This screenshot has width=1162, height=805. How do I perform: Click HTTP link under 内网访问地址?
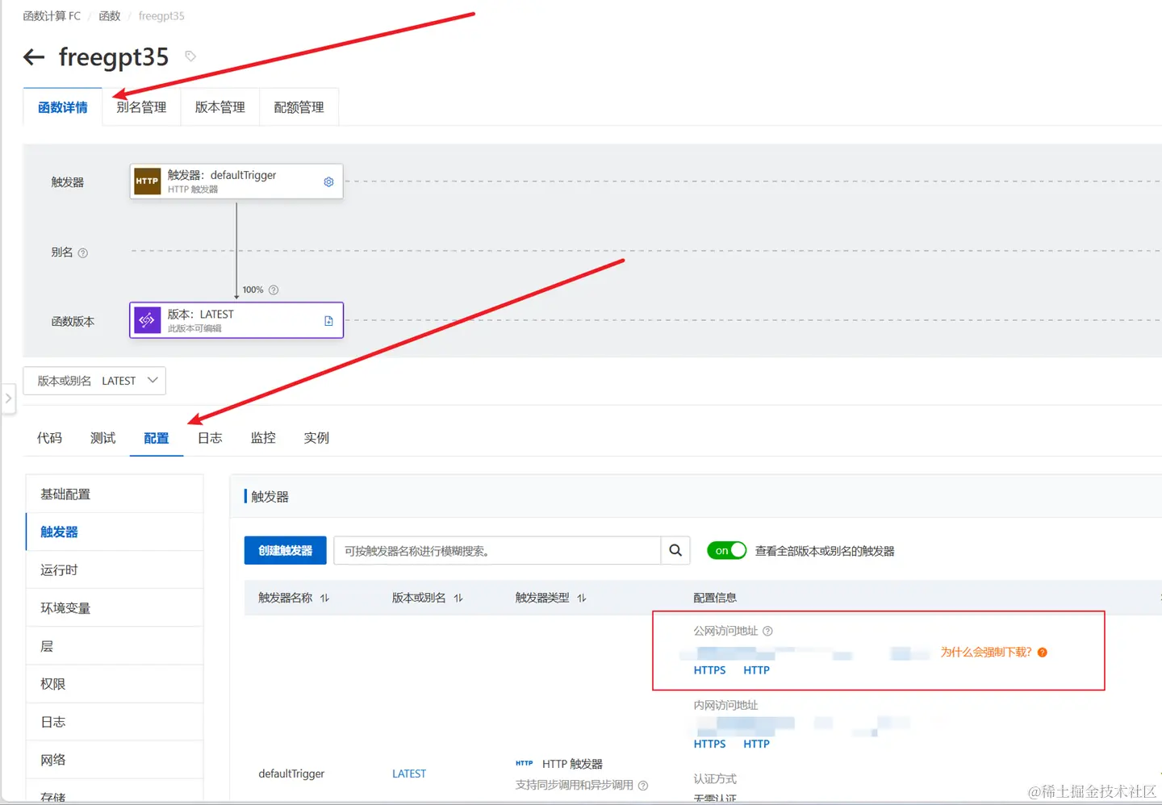pos(756,744)
